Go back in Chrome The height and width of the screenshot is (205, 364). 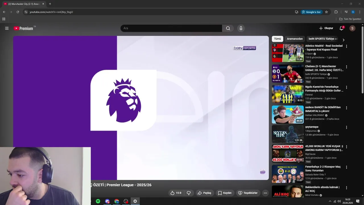4,12
